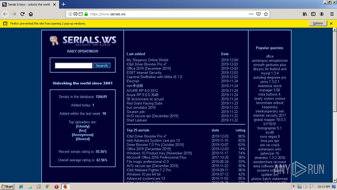Open the fox uploader profile
This screenshot has width=337, height=190.
point(83,130)
